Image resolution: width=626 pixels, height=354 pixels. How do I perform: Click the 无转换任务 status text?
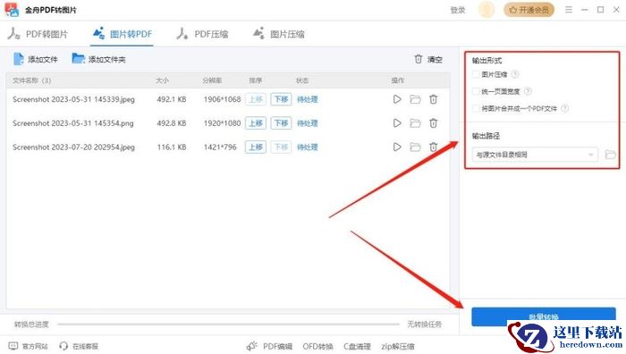(x=425, y=324)
